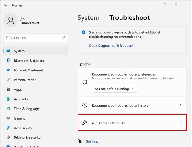The image size is (192, 147).
Task: Select System in the sidebar
Action: 36,51
